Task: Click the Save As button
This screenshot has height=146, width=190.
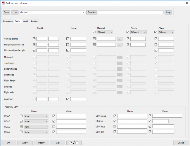Action: pyautogui.click(x=91, y=12)
